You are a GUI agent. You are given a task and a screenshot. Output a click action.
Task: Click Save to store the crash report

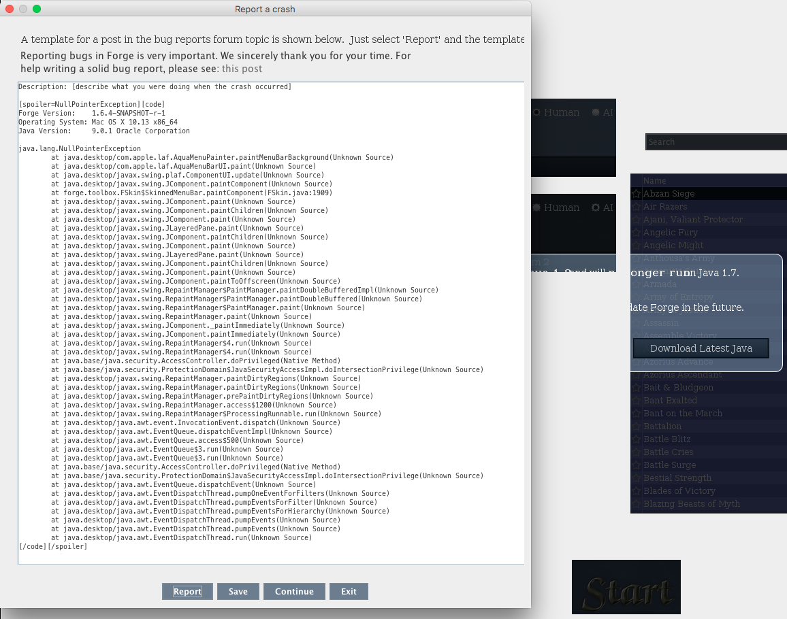pyautogui.click(x=238, y=592)
